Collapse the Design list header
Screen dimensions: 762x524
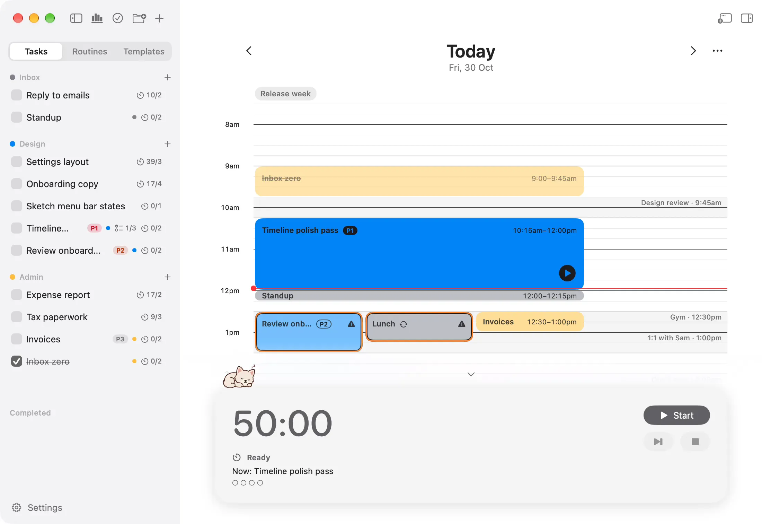point(32,144)
